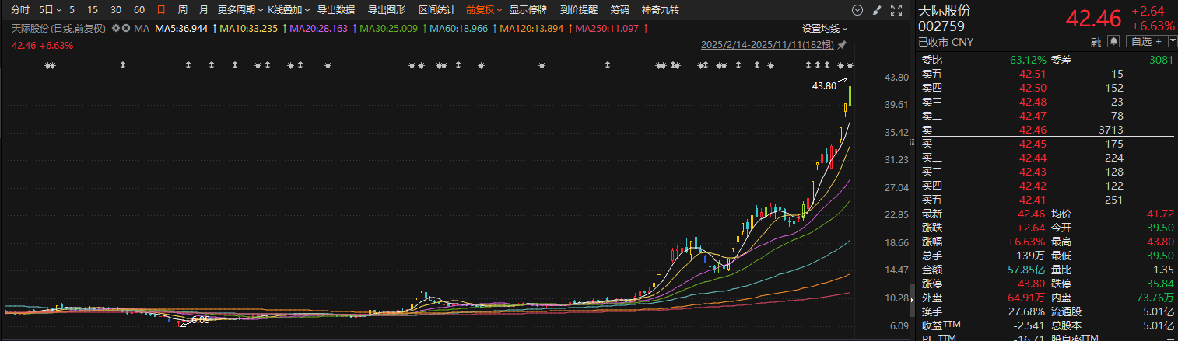Click the chart settings gear icon
Image resolution: width=1178 pixels, height=341 pixels.
(116, 28)
